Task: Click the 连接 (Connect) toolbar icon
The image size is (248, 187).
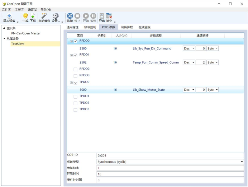Action: 70,16
